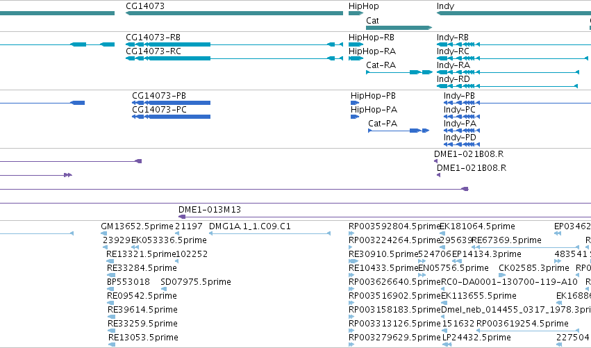Select the CK02585.3prime EST label
Screen dimensions: 591x348
tap(534, 268)
